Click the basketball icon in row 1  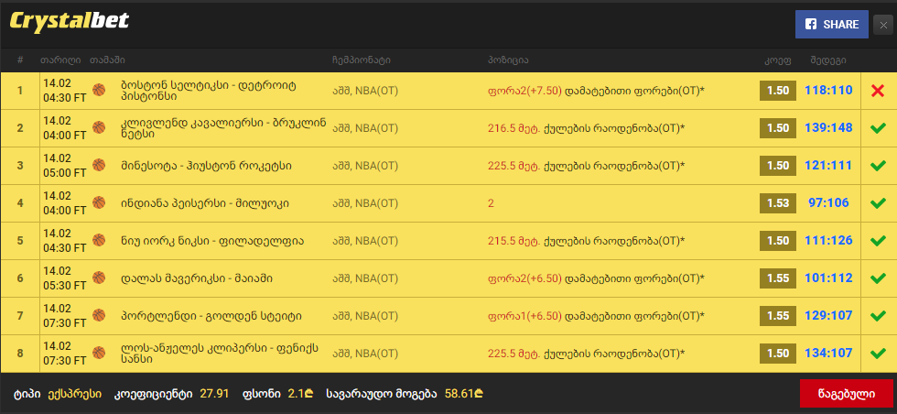(x=99, y=90)
